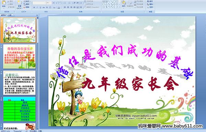Open the Select dropdown in editing group
Viewport: 206px width, 132px height.
pyautogui.click(x=151, y=7)
